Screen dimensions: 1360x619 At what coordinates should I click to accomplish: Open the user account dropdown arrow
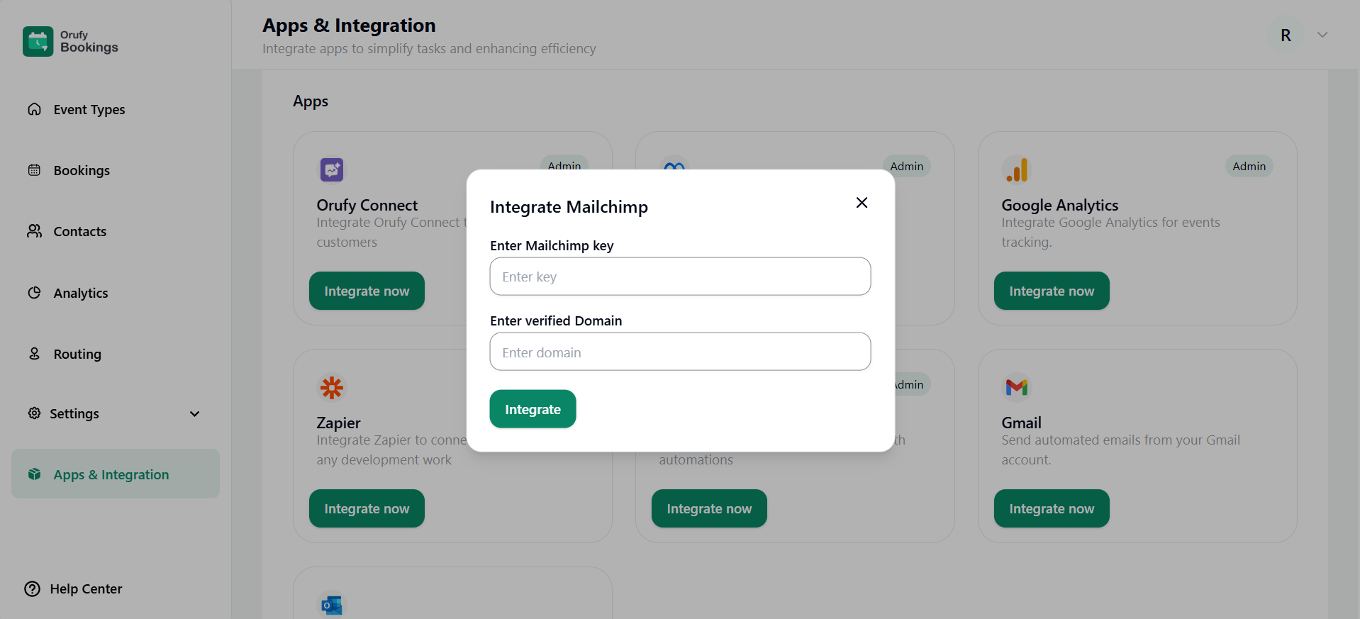click(x=1322, y=35)
